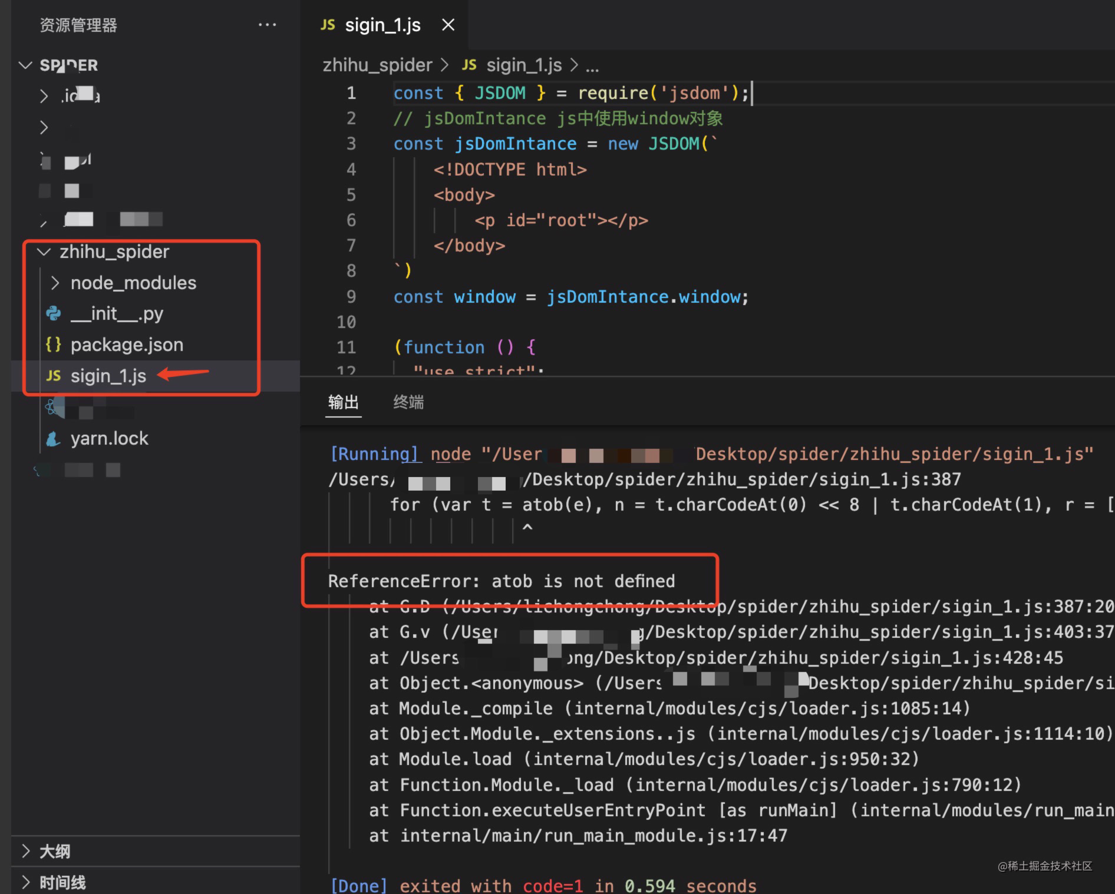
Task: Click the zhihu_spider breadcrumb segment
Action: click(377, 65)
